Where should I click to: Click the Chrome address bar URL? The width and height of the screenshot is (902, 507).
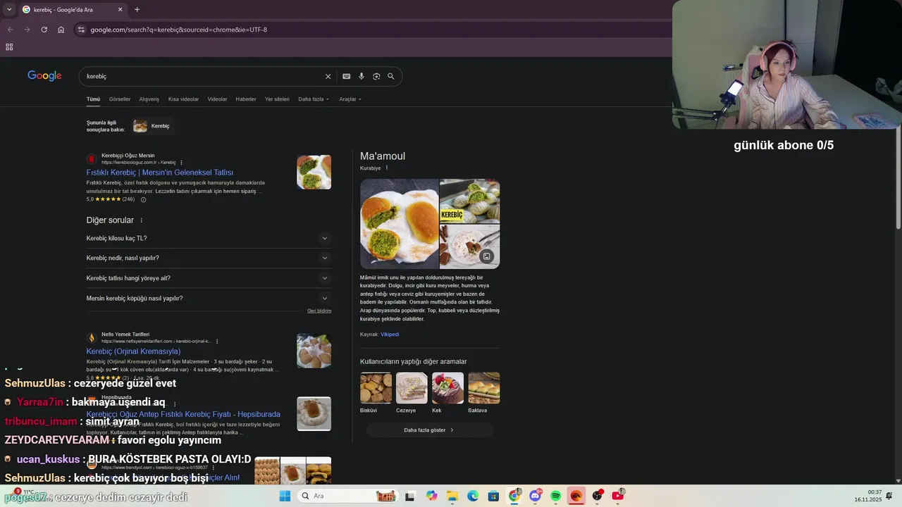[179, 30]
